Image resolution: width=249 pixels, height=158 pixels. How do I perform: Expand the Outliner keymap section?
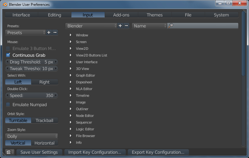[70, 109]
